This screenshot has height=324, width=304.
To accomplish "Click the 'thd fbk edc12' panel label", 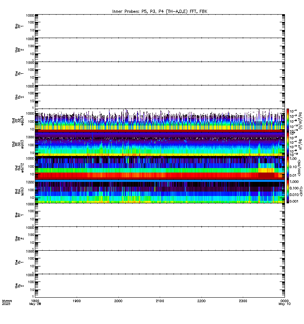I will click(x=19, y=168).
